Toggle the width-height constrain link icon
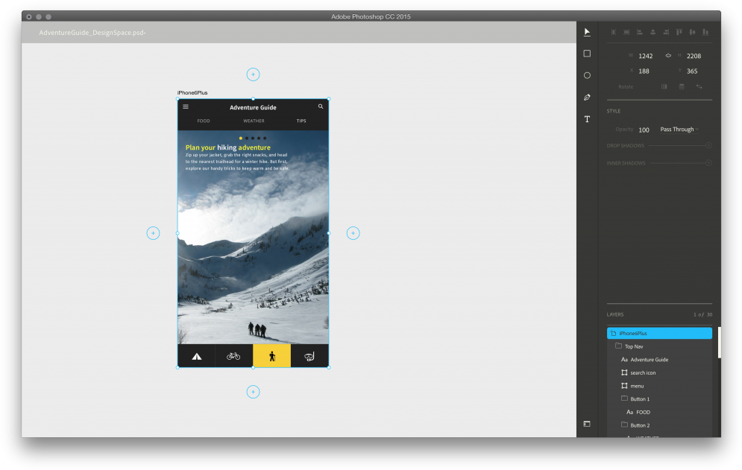 click(x=668, y=56)
